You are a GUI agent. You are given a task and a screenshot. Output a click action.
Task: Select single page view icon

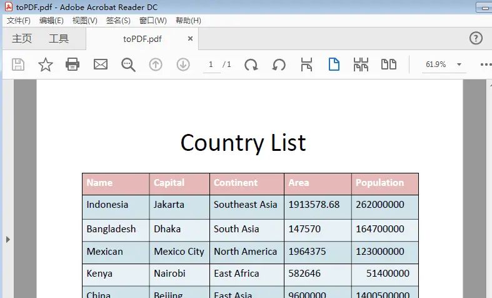334,64
